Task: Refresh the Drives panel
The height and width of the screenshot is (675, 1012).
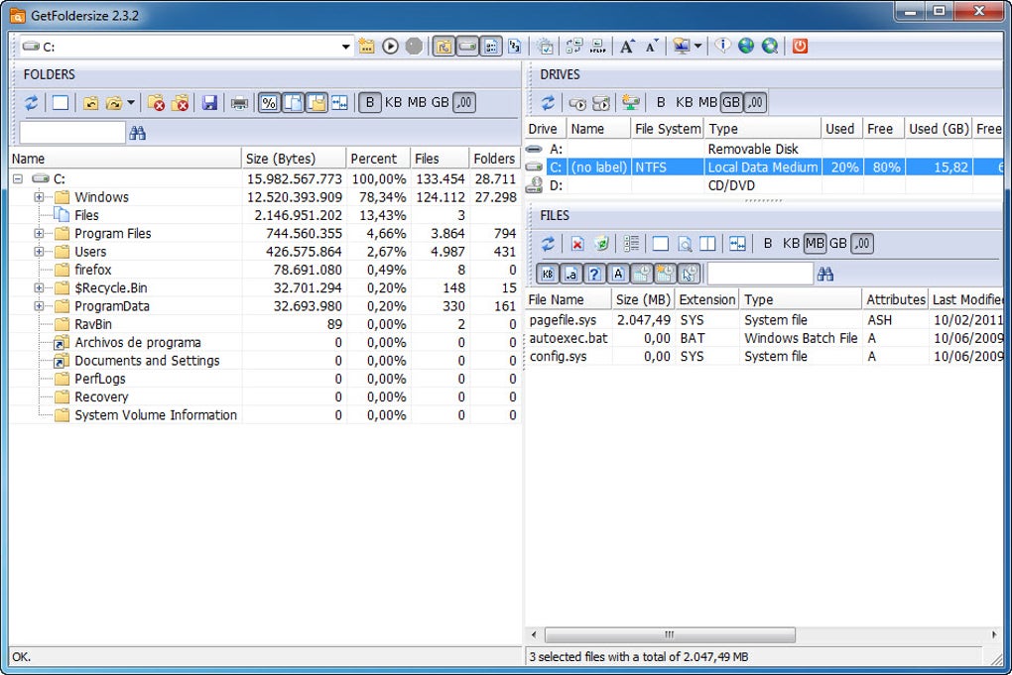Action: (x=548, y=102)
